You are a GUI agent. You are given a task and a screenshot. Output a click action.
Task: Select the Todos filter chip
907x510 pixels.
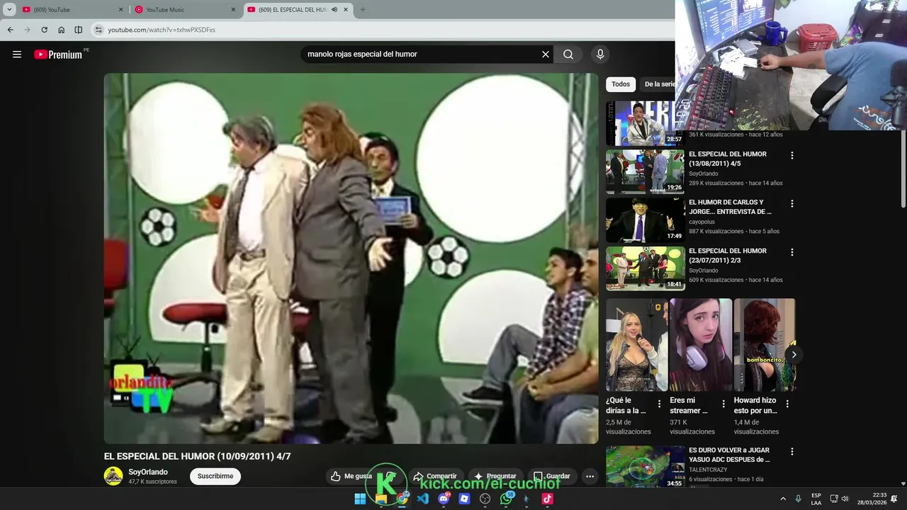[x=621, y=84]
